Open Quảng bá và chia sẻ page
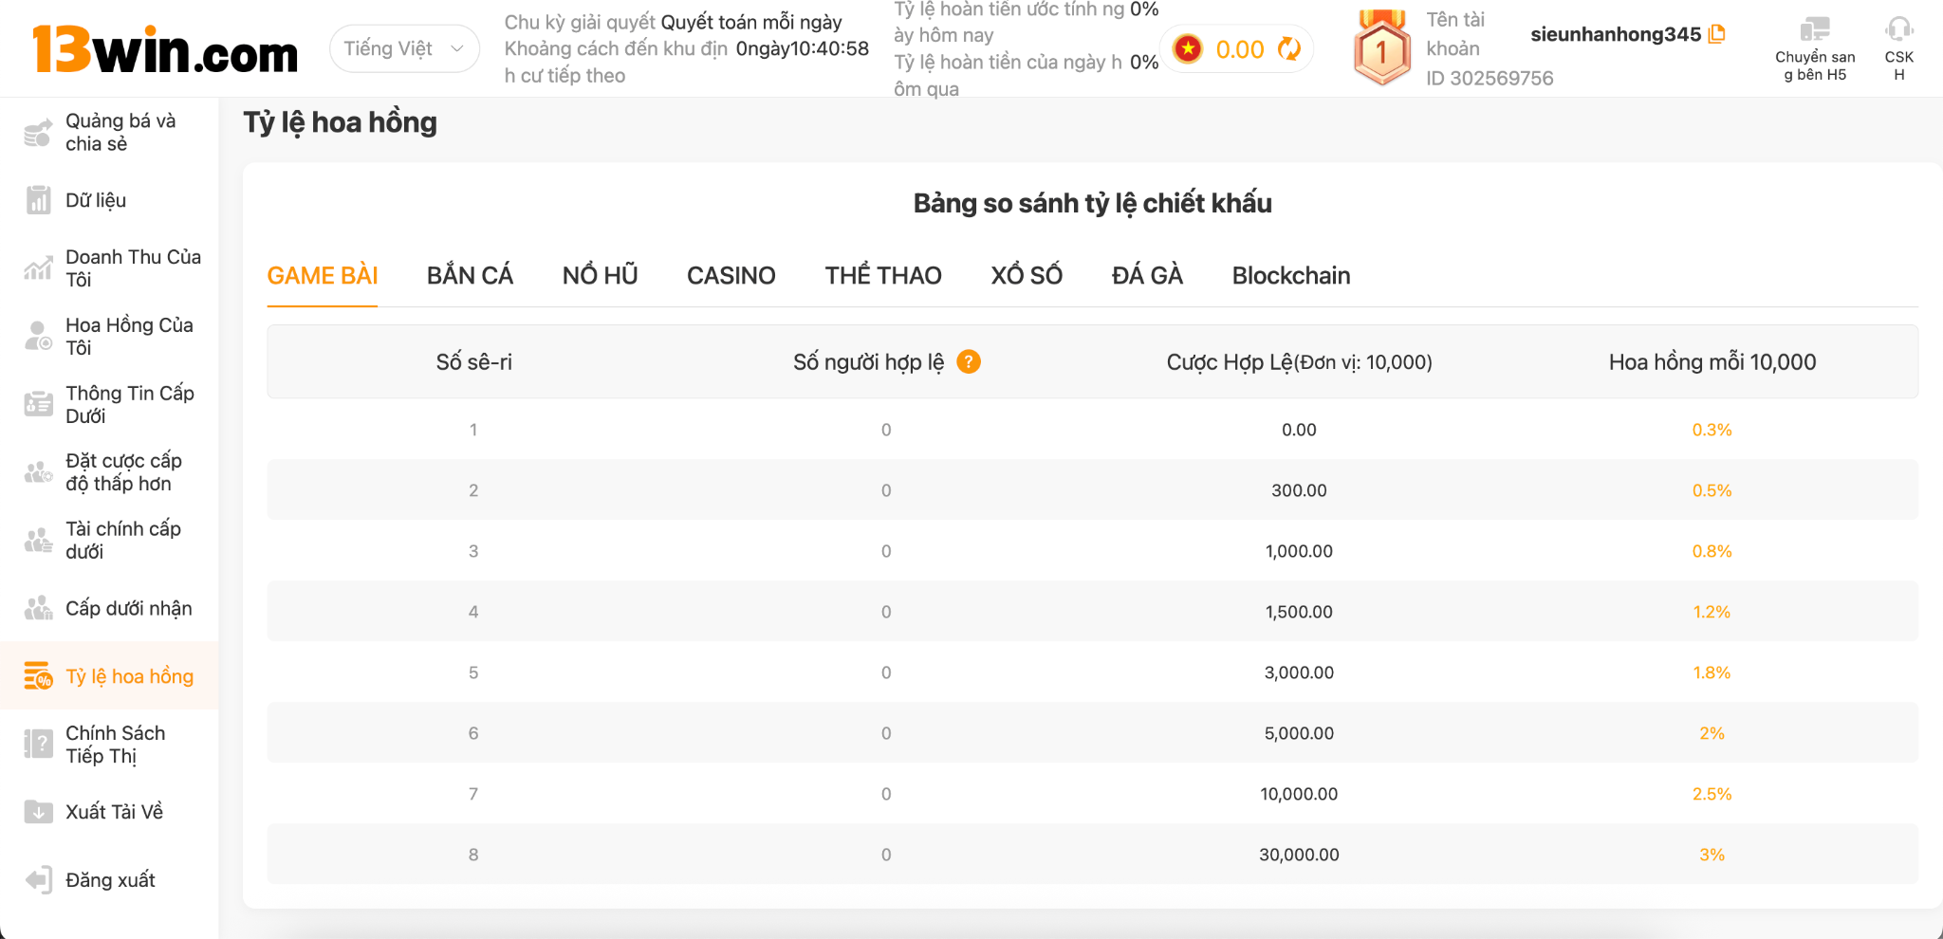The image size is (1943, 939). pyautogui.click(x=120, y=133)
